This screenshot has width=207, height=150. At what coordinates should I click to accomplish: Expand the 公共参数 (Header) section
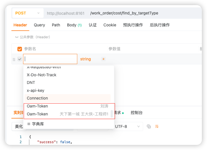coord(33,37)
